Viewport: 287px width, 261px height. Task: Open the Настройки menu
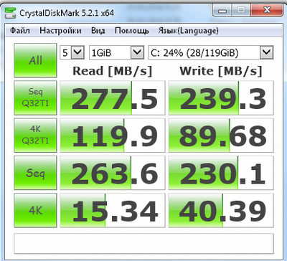click(60, 31)
